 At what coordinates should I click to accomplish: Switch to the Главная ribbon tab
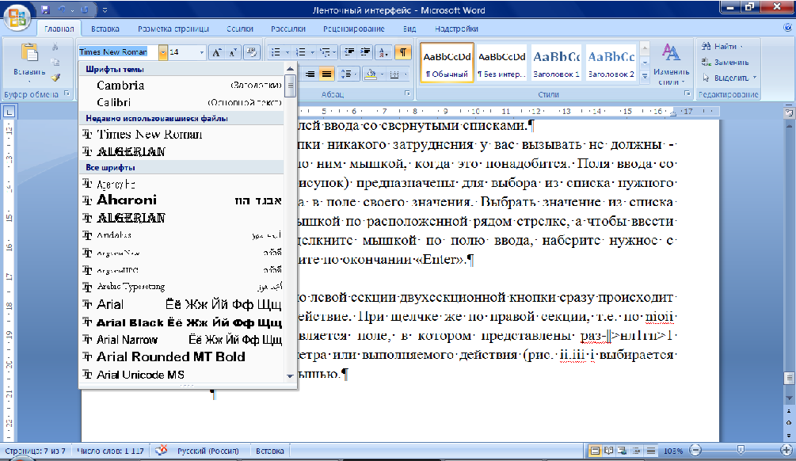click(x=59, y=29)
